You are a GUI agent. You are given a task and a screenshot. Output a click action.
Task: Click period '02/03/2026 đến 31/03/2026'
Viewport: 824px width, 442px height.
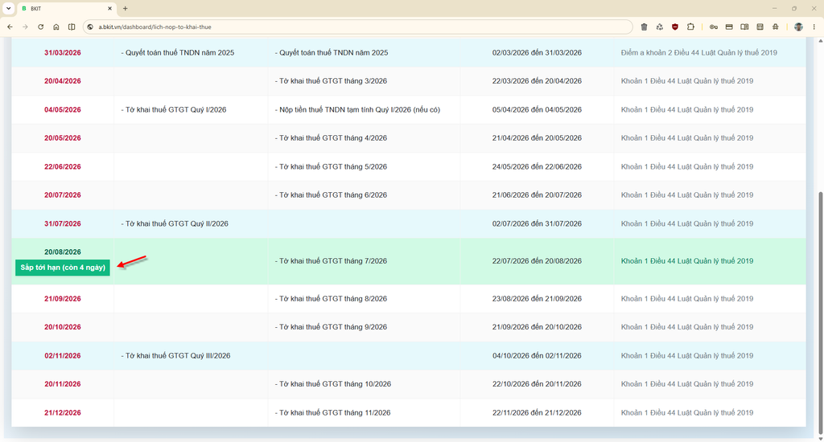(537, 52)
